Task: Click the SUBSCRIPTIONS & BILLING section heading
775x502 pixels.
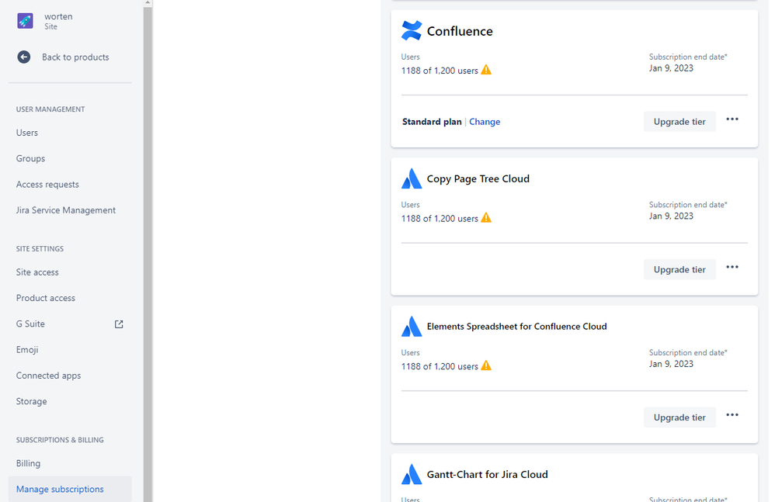Action: tap(60, 440)
